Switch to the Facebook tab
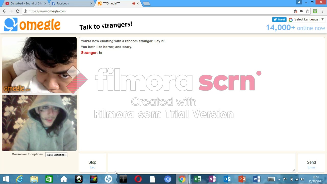Screen dimensions: 327x184 coord(72,4)
